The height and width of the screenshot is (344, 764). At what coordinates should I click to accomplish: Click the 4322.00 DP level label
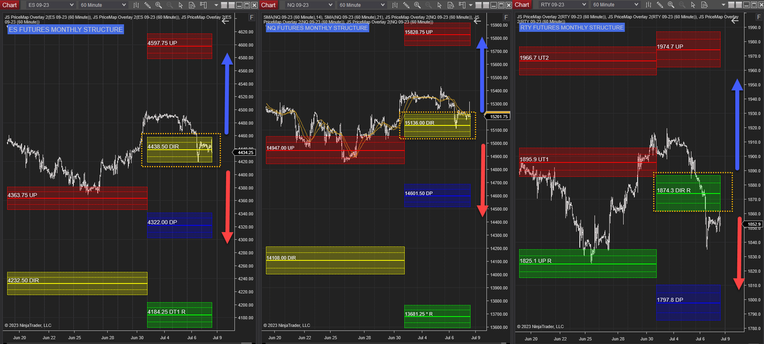(x=163, y=223)
